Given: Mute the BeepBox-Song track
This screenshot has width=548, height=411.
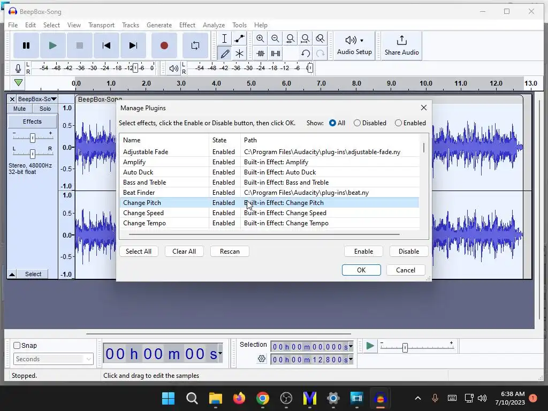Looking at the screenshot, I should tap(20, 109).
